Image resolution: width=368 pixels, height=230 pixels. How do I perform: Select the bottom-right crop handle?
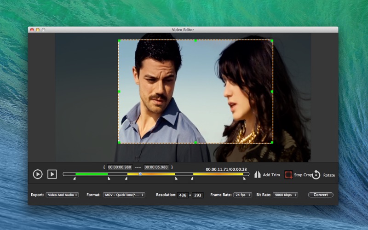pyautogui.click(x=272, y=143)
